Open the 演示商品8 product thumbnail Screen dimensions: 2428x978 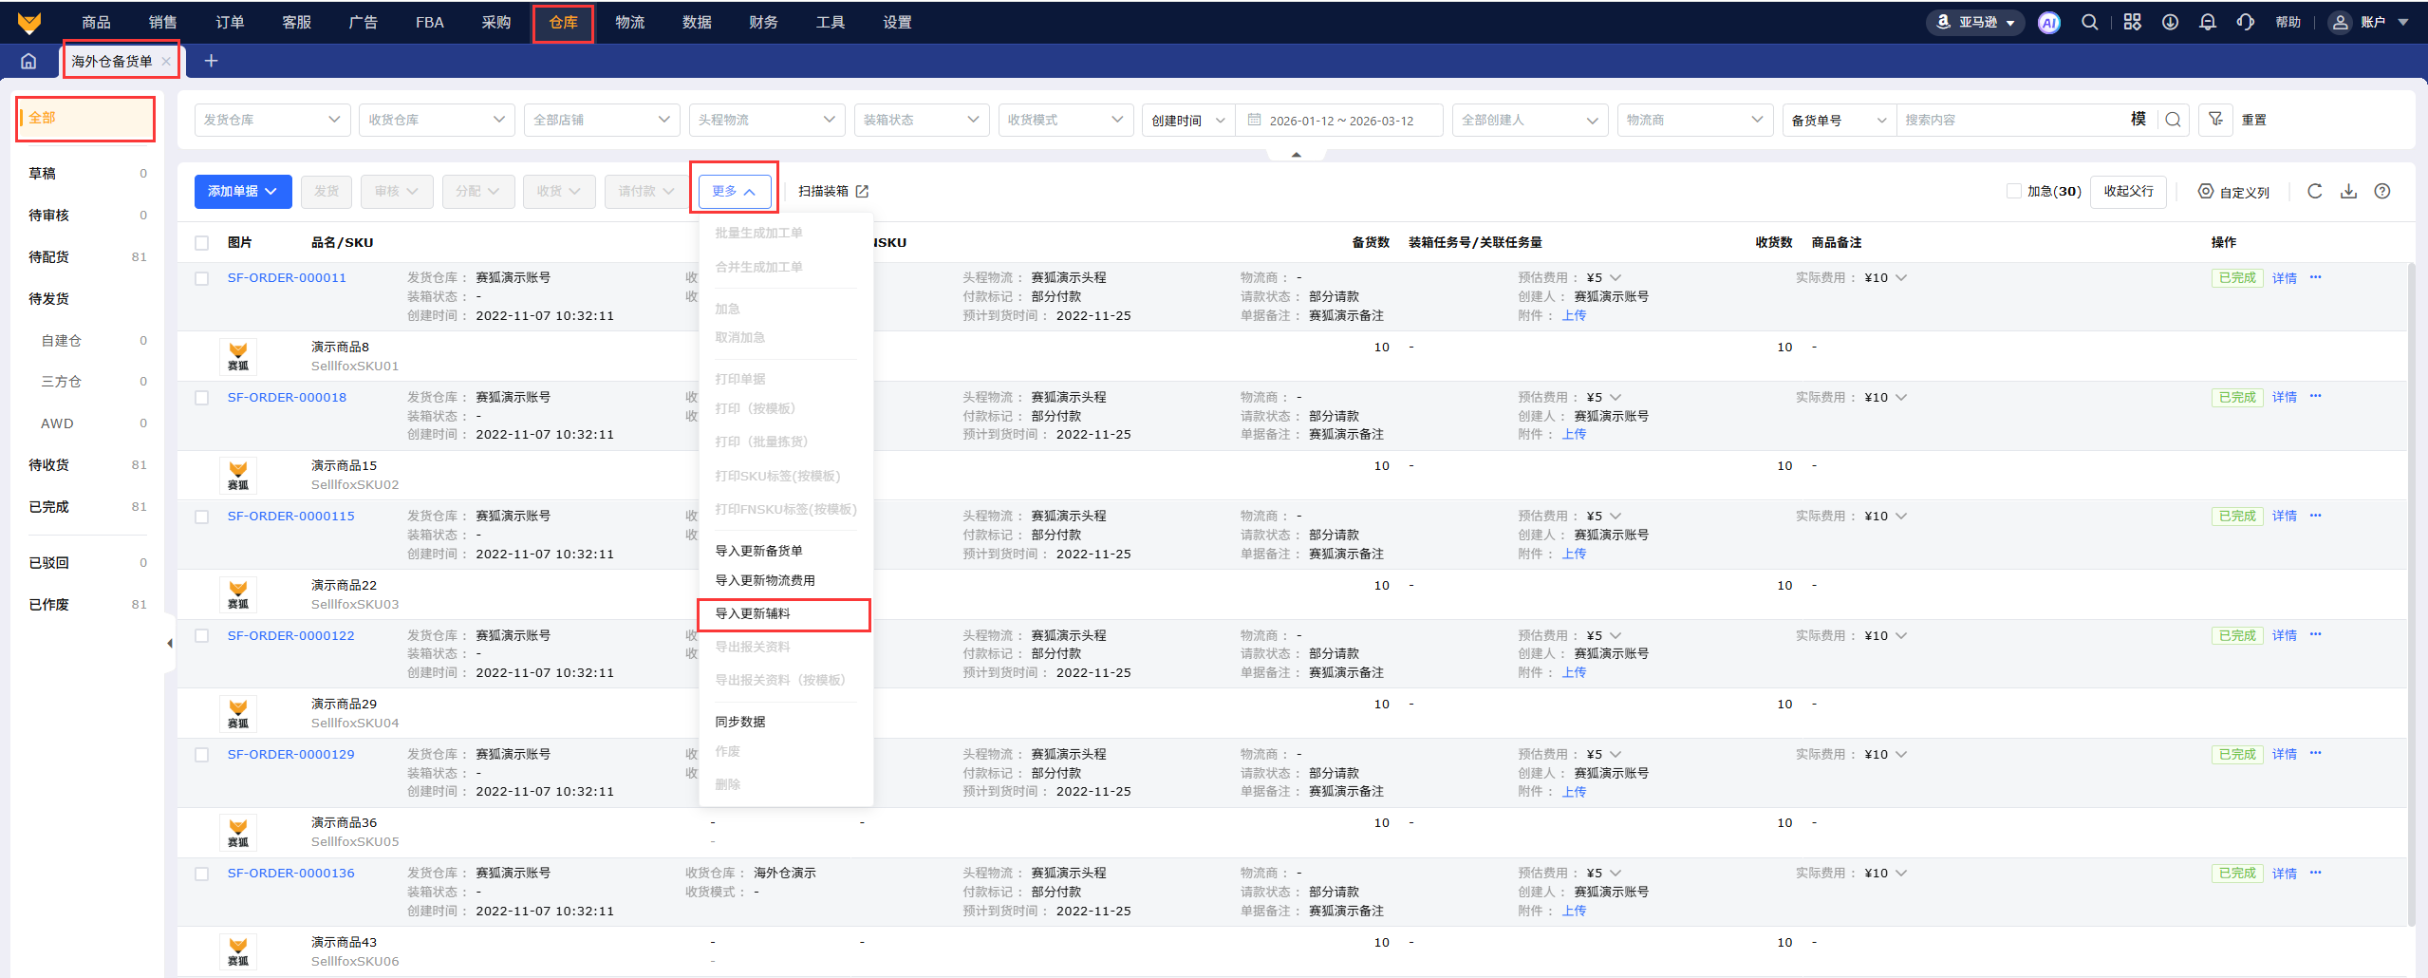(237, 357)
